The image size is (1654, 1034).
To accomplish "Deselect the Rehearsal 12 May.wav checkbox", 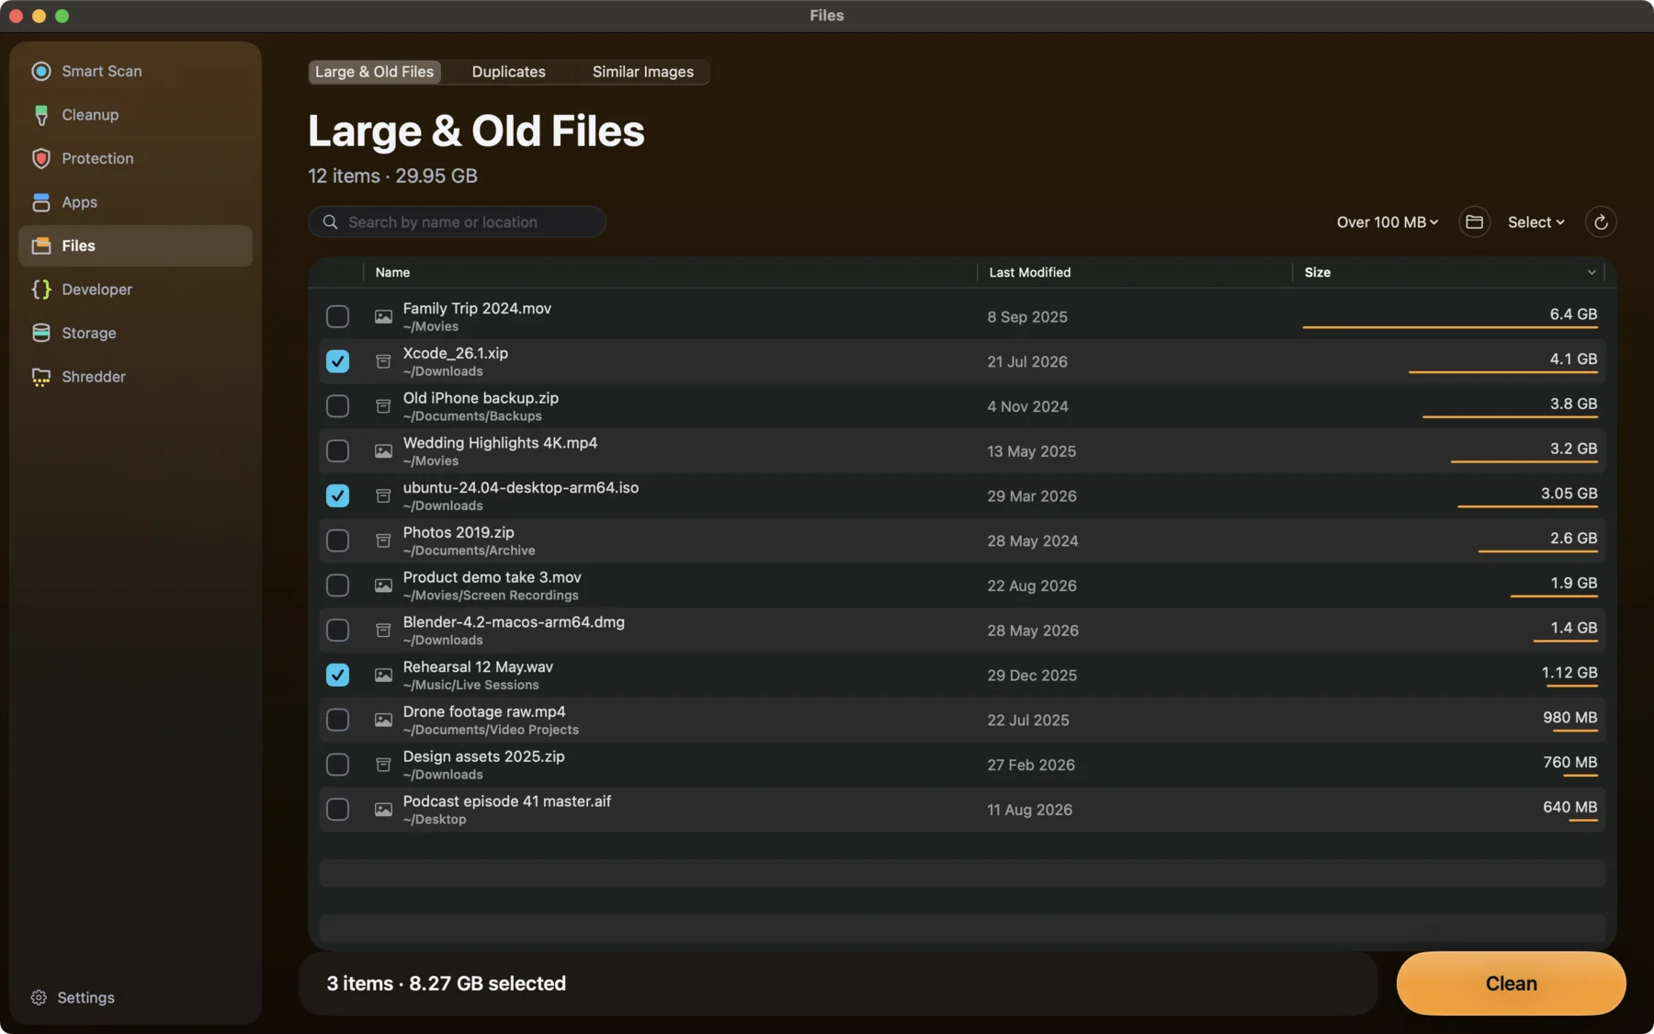I will [x=337, y=675].
